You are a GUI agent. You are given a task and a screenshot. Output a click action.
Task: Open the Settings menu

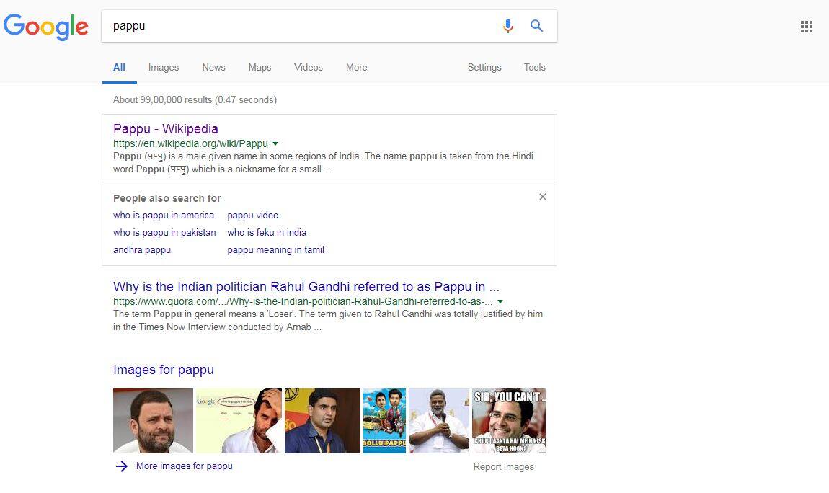click(484, 67)
